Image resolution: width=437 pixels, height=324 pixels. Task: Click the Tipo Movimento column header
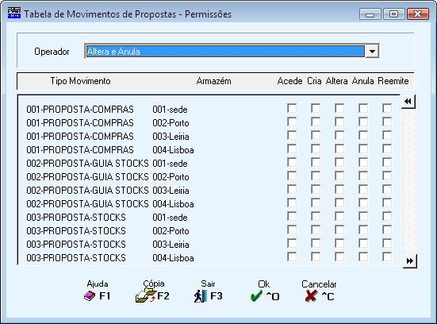(x=81, y=81)
